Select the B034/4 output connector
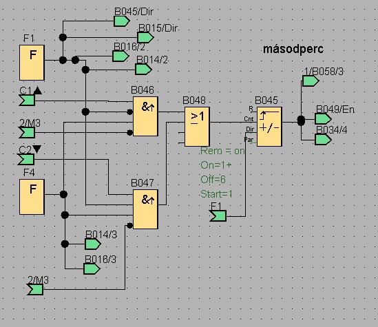 (324, 140)
